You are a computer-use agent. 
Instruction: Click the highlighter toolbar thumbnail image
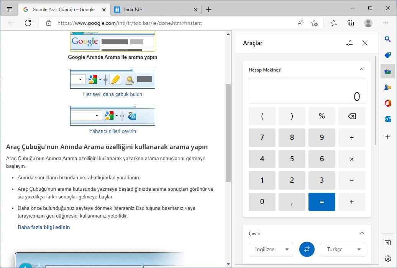pos(113,79)
